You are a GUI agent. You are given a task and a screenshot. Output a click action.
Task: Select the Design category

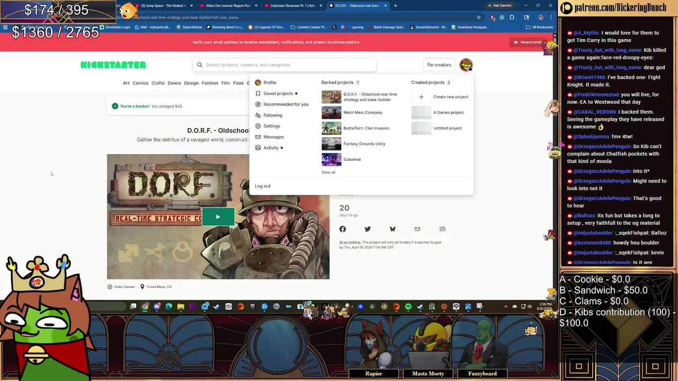click(x=191, y=83)
